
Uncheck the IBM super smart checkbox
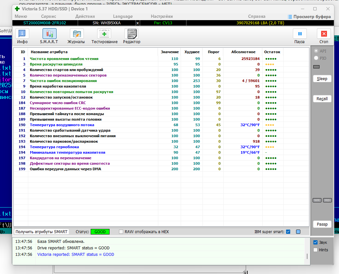[288, 232]
